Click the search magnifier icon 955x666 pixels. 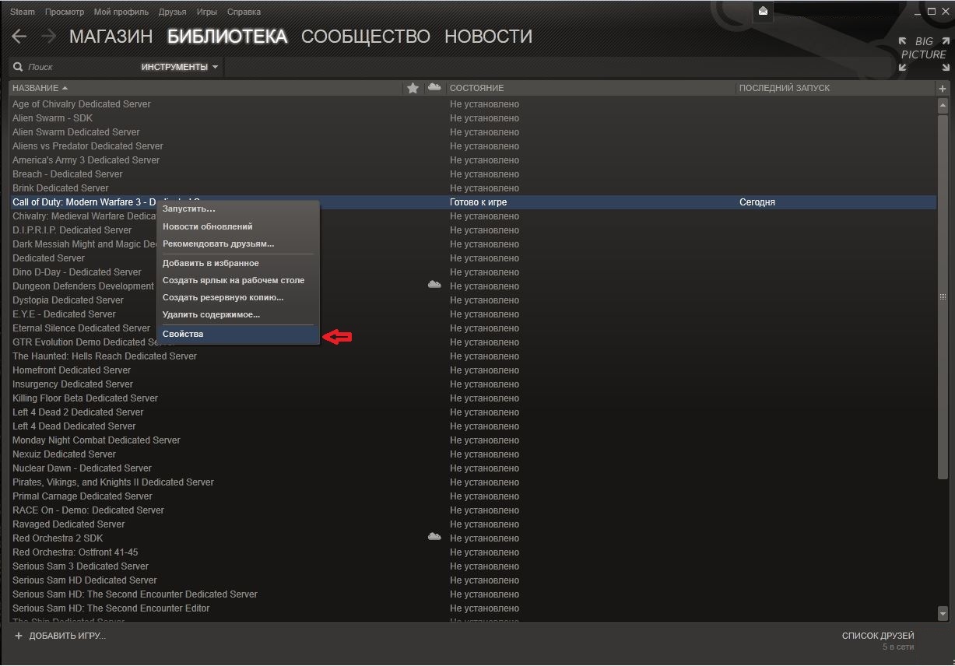pyautogui.click(x=18, y=67)
